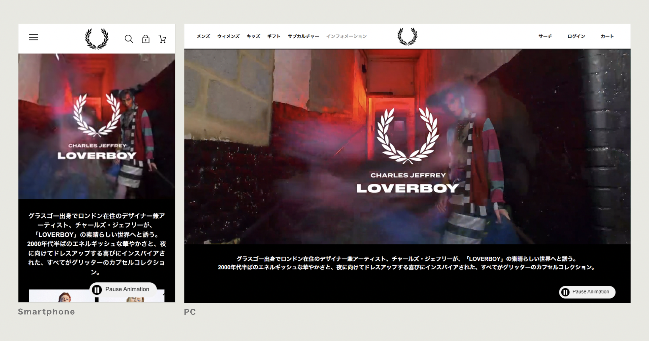Open the キッズ navigation item
Viewport: 649px width, 341px height.
point(253,36)
